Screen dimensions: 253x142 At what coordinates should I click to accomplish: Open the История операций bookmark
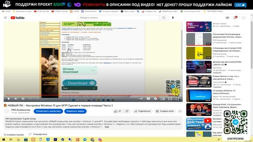(x=109, y=11)
